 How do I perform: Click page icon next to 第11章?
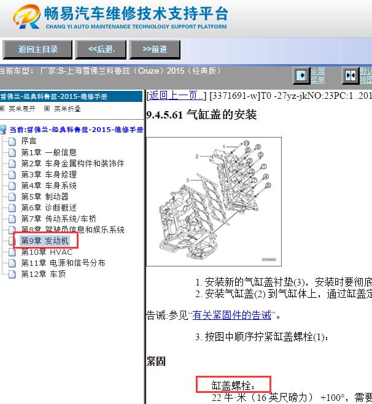click(12, 263)
